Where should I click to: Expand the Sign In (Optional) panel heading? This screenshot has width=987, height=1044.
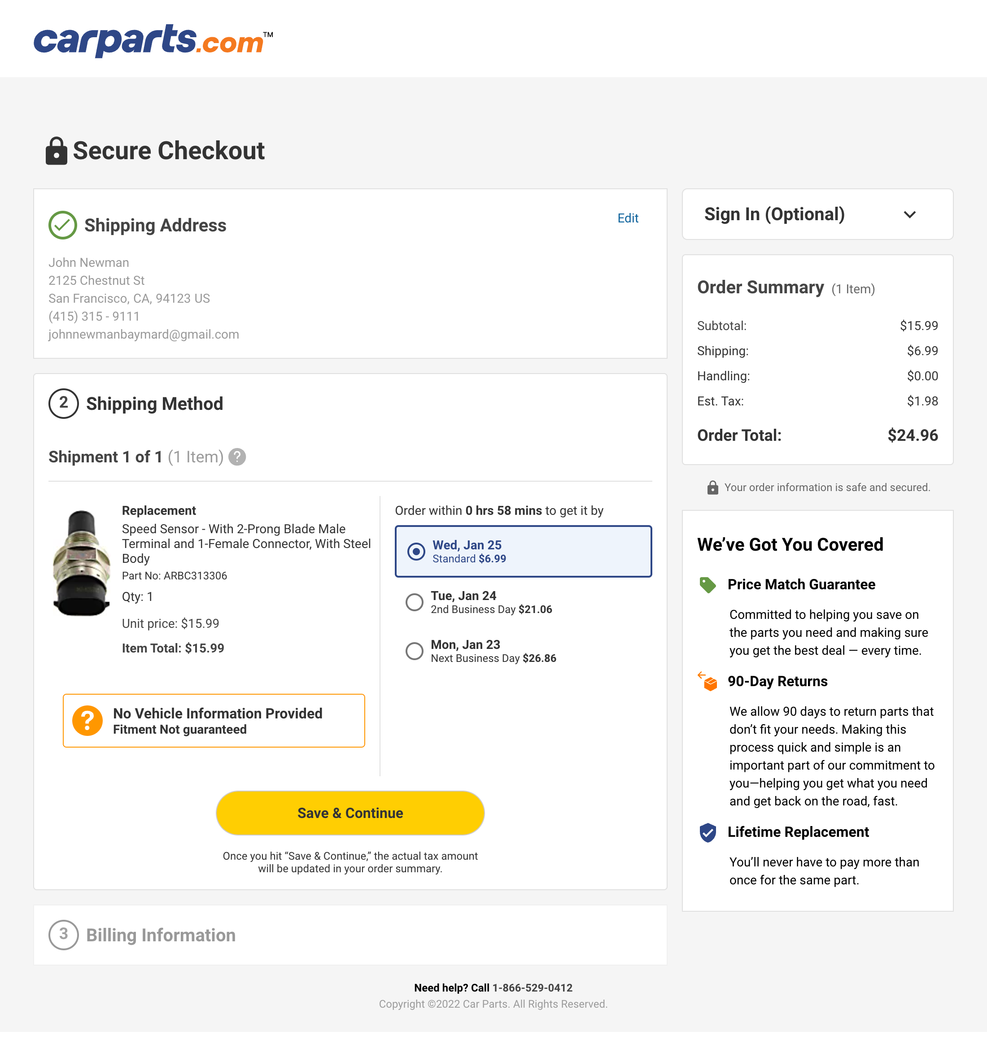click(x=774, y=215)
